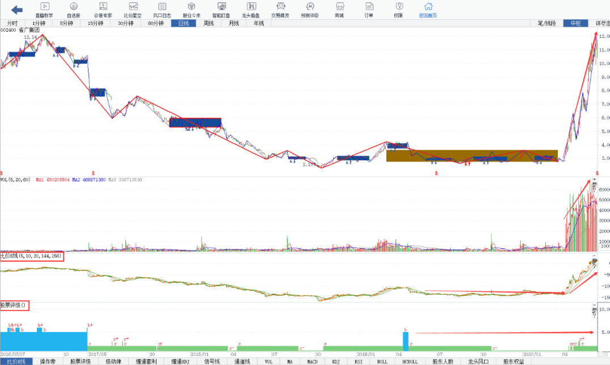Click the 缠道KDJ indicator button
This screenshot has height=365, width=610.
178,361
